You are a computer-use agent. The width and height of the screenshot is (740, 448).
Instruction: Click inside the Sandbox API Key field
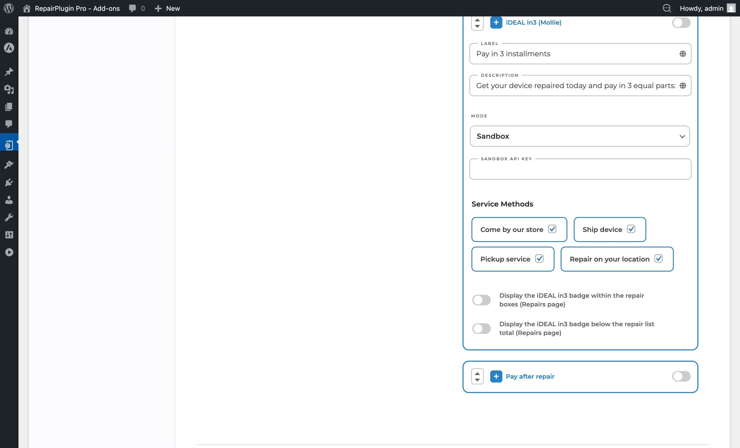580,169
